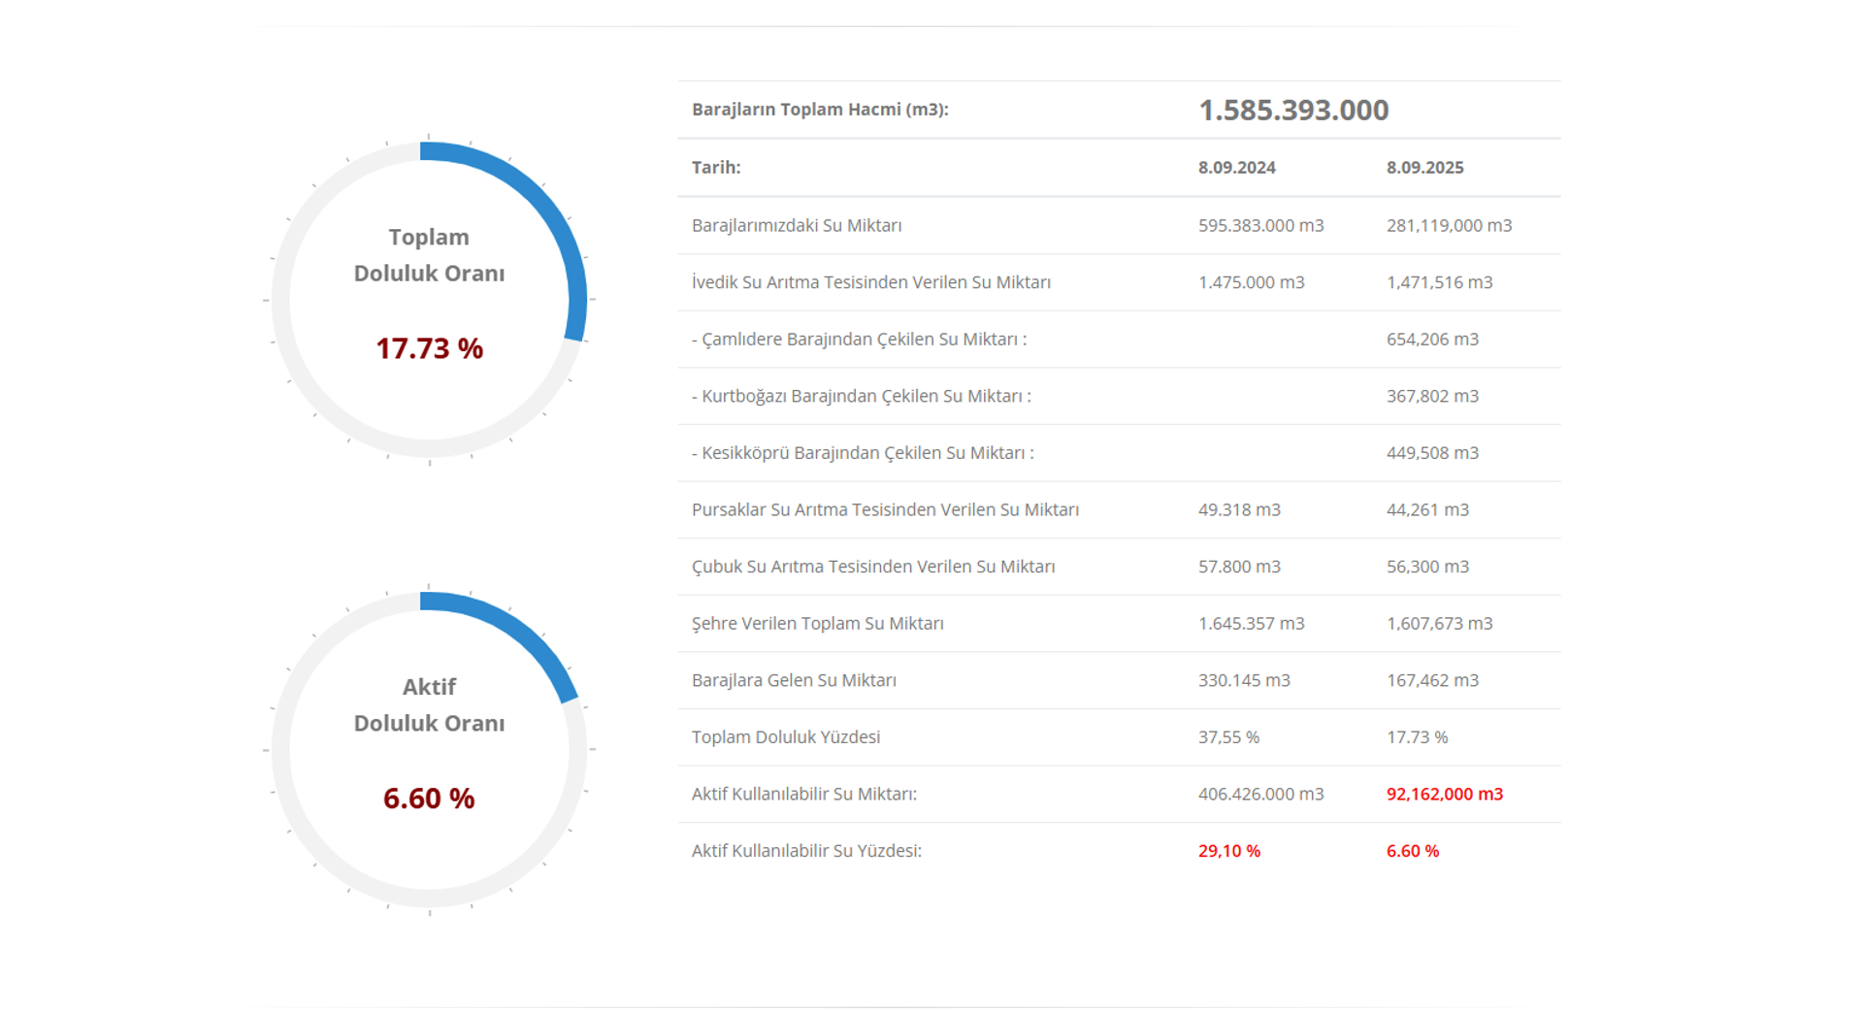Select the 8.09.2025 date column header
1863x1010 pixels.
[1424, 168]
